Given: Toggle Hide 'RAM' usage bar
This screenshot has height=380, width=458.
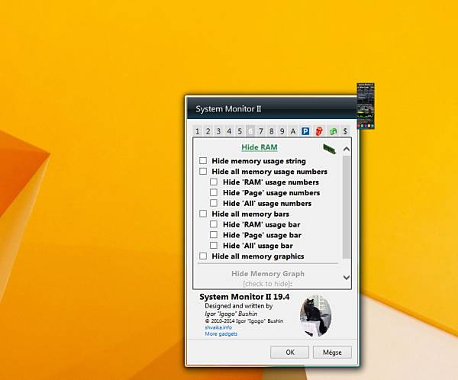Looking at the screenshot, I should [214, 224].
